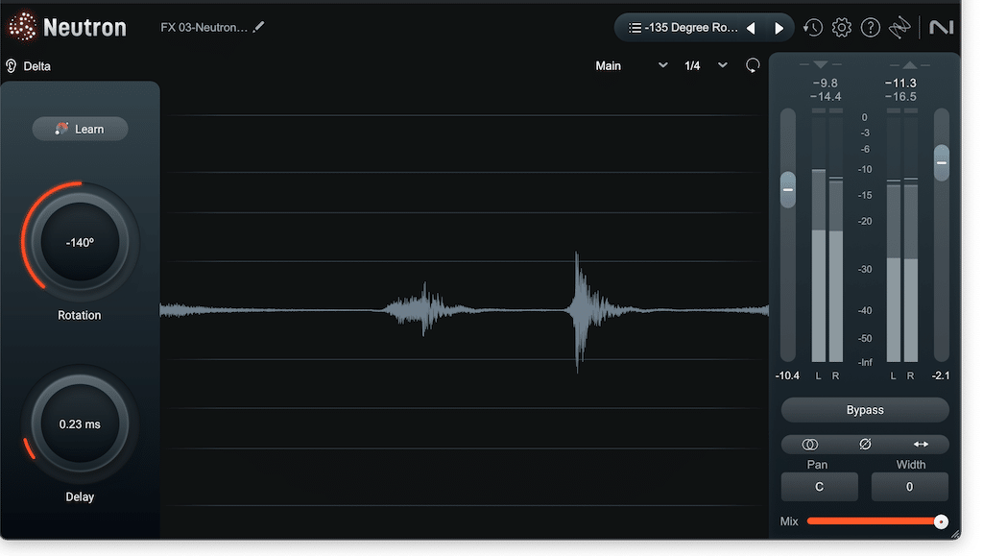Toggle the Delta listen ear icon

tap(11, 66)
